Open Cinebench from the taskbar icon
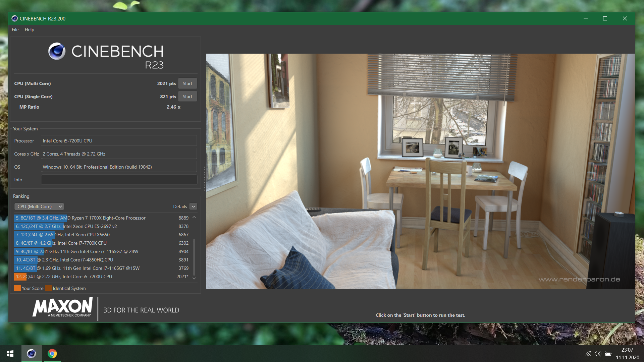Screen dimensions: 644x362 (32, 354)
